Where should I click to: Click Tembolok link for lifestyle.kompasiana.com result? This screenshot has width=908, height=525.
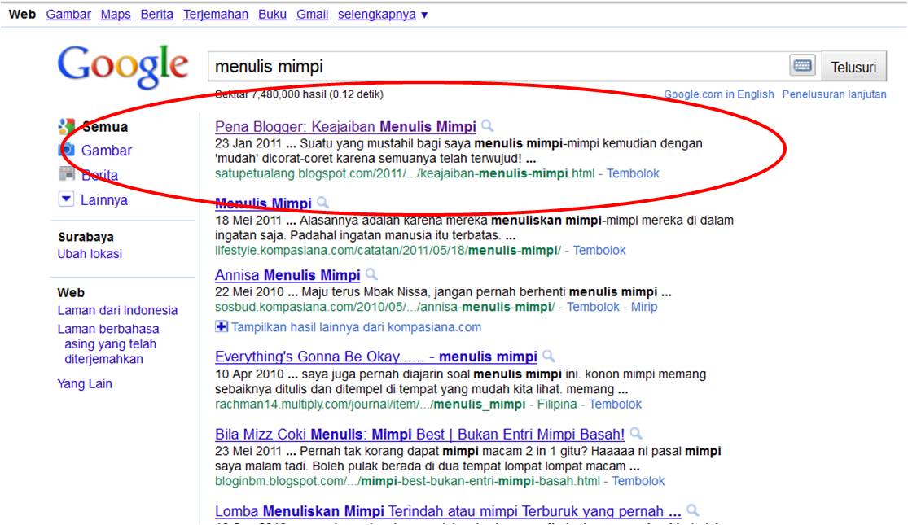pos(599,251)
